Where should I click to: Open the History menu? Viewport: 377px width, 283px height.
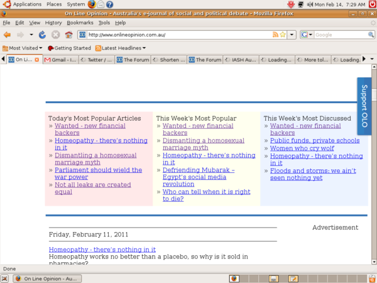tap(53, 23)
